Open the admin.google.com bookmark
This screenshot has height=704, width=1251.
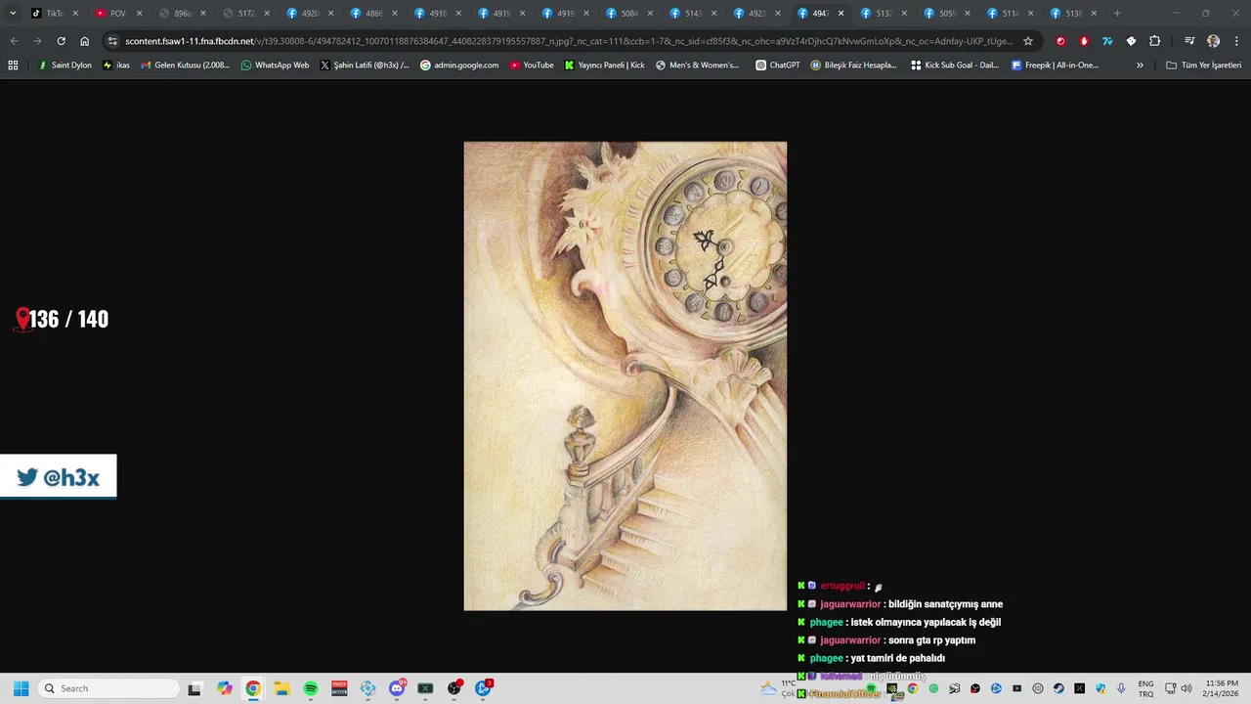(x=459, y=65)
